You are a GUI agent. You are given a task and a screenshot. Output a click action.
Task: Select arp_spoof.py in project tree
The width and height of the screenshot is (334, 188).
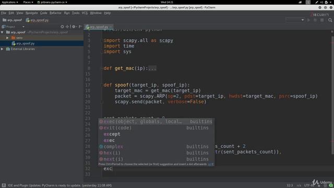[42, 43]
